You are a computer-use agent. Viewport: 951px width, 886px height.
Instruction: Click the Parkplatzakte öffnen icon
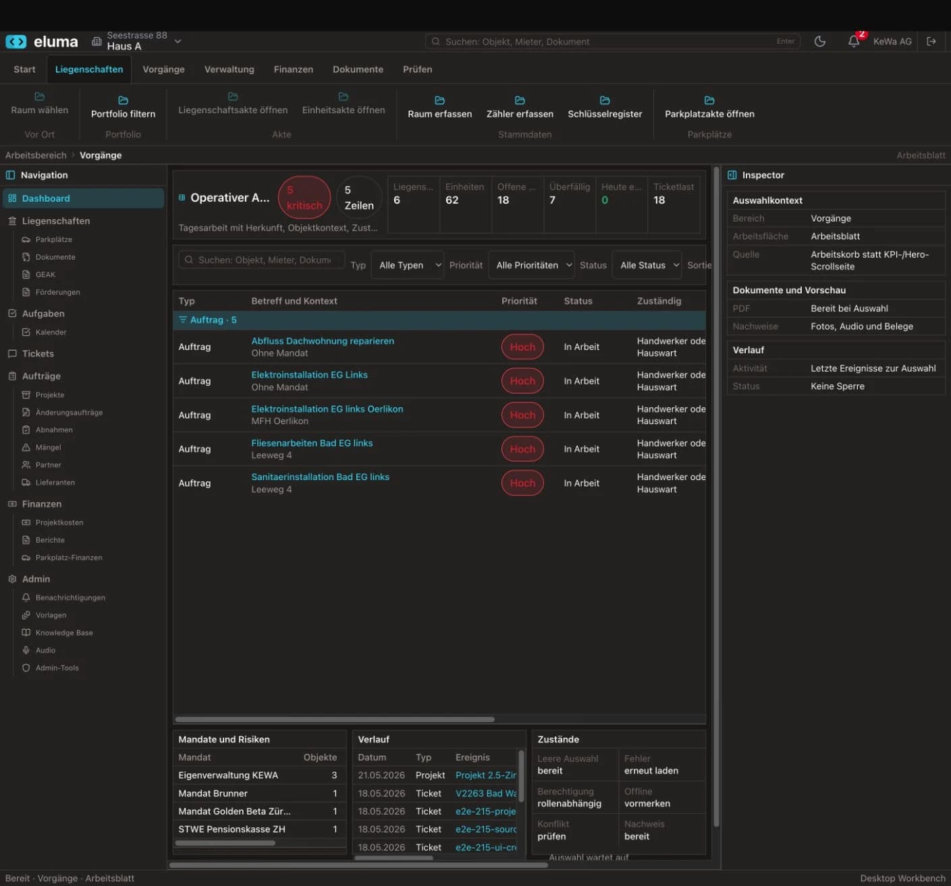coord(709,100)
